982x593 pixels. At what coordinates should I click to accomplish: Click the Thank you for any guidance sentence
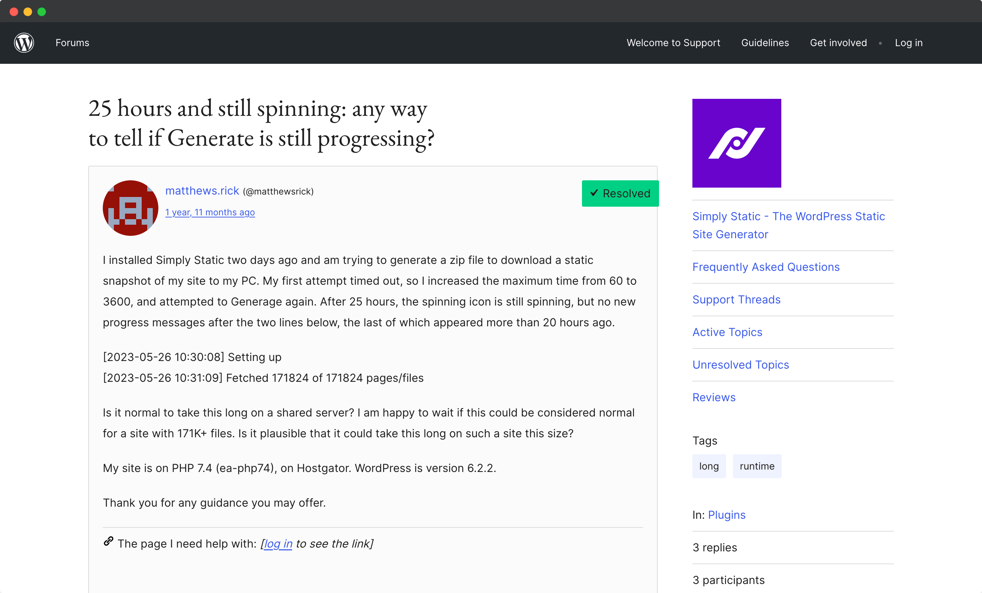(214, 502)
